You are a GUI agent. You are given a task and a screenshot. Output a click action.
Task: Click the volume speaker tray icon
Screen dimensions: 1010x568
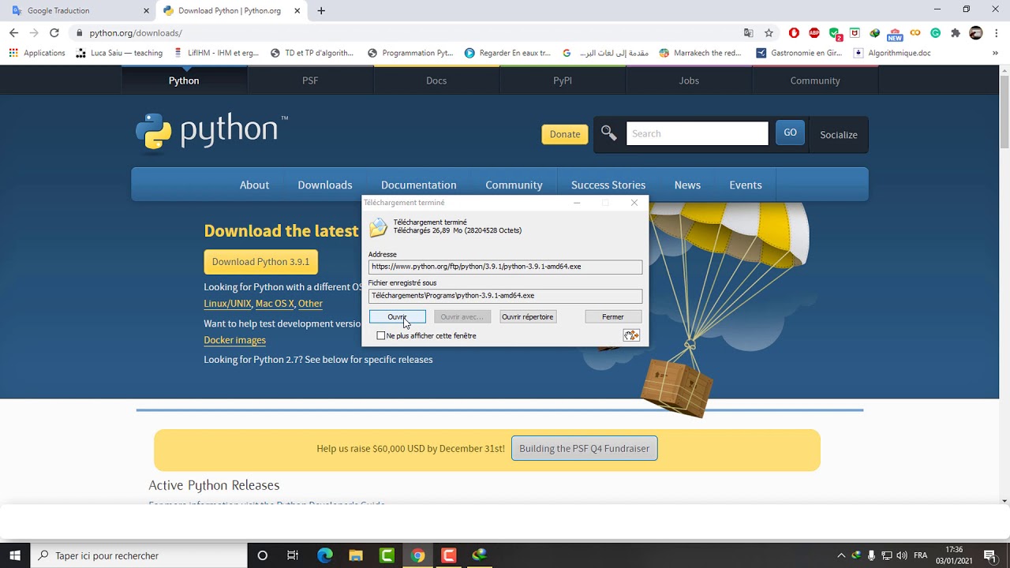(x=901, y=555)
